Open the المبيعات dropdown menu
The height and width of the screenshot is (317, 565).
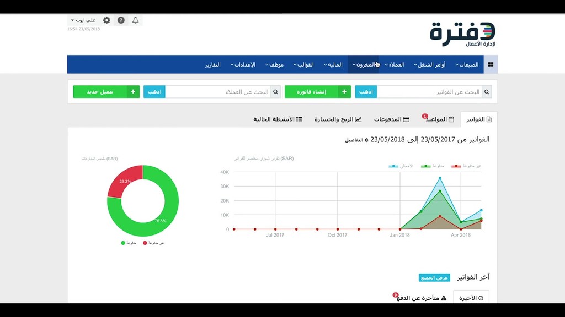point(466,65)
